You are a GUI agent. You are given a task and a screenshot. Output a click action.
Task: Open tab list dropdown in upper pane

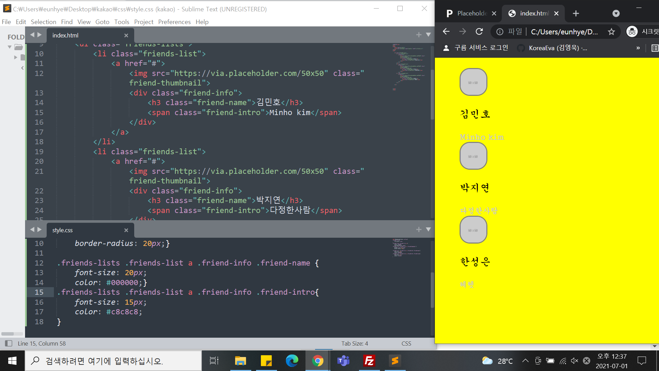pos(428,35)
